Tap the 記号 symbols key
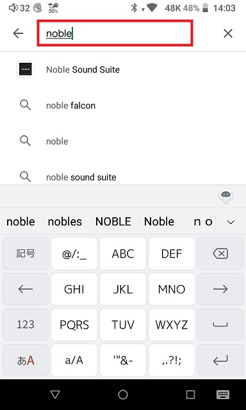 tap(26, 254)
